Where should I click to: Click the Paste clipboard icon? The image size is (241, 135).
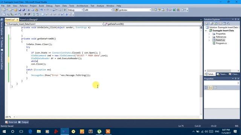tap(37, 10)
